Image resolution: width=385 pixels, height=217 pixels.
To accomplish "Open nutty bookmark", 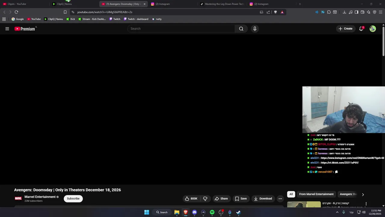I will [x=157, y=19].
